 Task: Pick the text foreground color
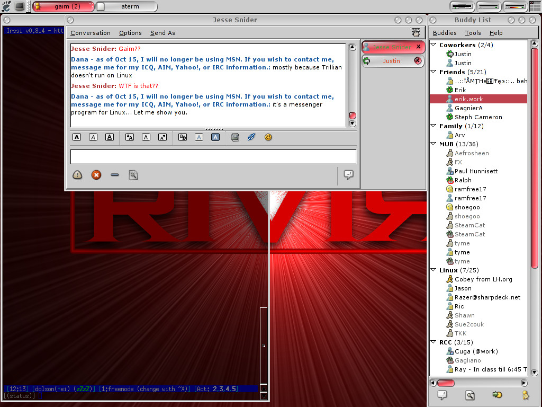tap(199, 137)
